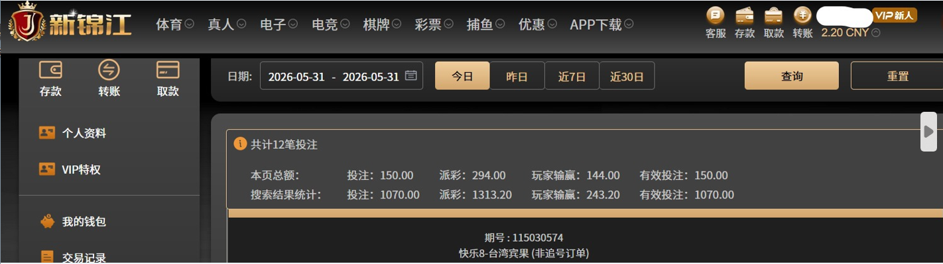
Task: Click the header 转账 transfer icon
Action: point(802,15)
